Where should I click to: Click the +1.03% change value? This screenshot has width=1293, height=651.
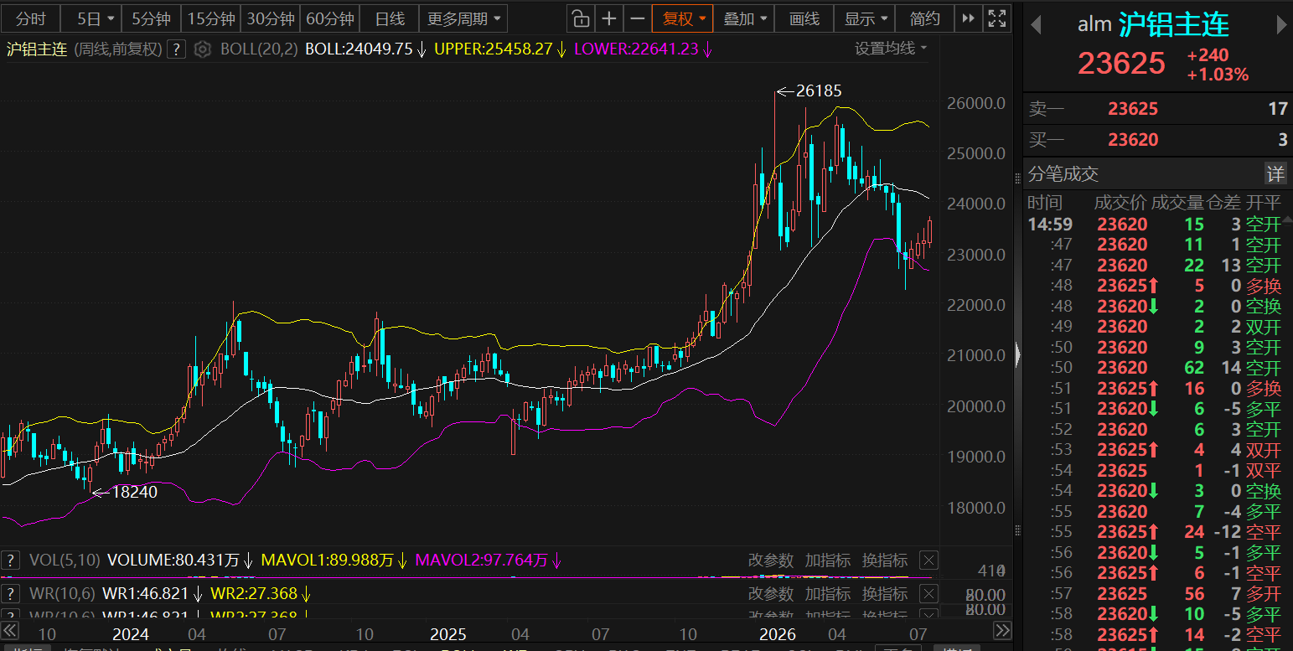pyautogui.click(x=1218, y=75)
